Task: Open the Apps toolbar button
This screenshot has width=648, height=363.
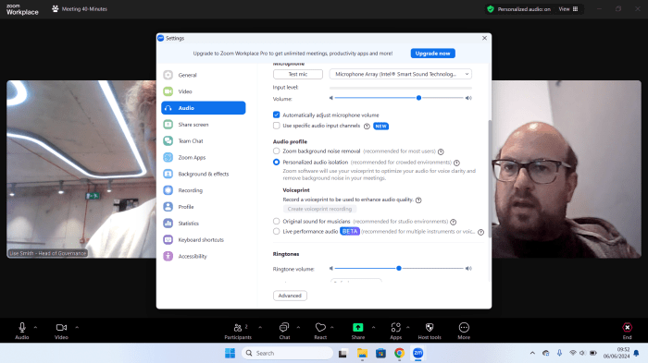Action: pos(396,331)
